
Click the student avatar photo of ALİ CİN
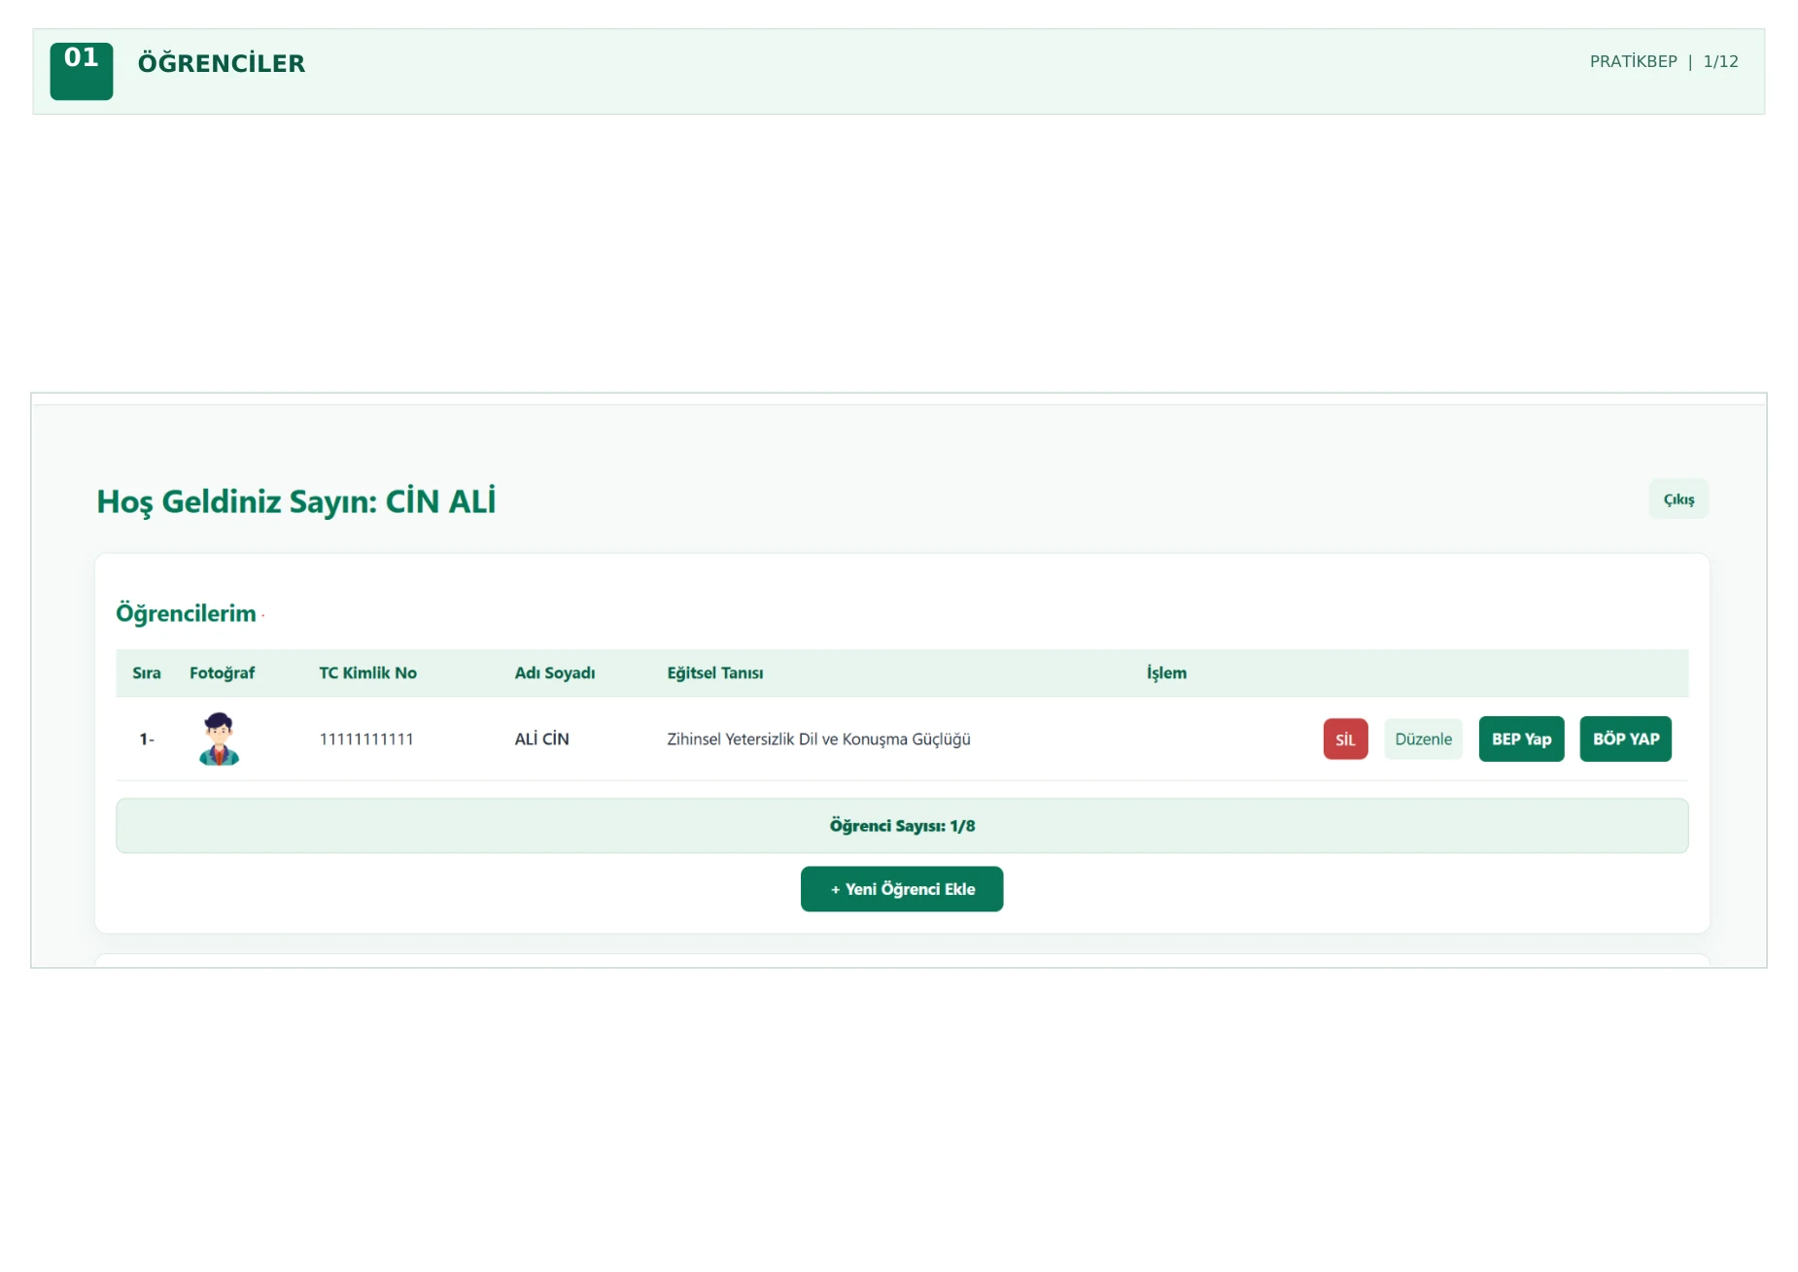[x=219, y=739]
